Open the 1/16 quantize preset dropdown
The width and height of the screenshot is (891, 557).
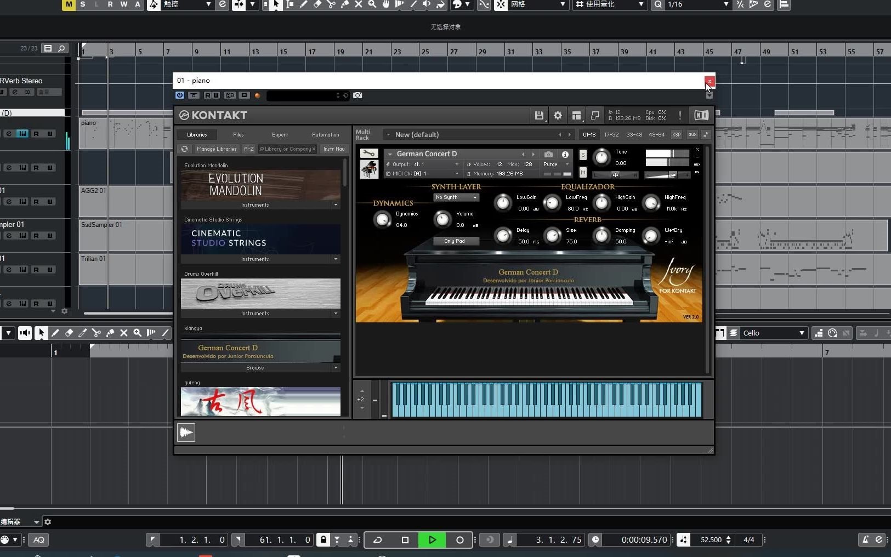698,4
